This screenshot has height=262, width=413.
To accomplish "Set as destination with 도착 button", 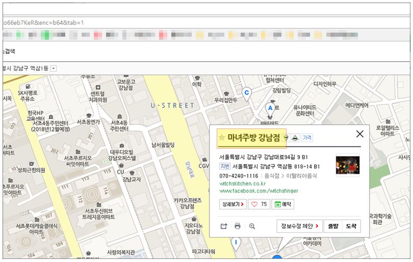I will [351, 226].
